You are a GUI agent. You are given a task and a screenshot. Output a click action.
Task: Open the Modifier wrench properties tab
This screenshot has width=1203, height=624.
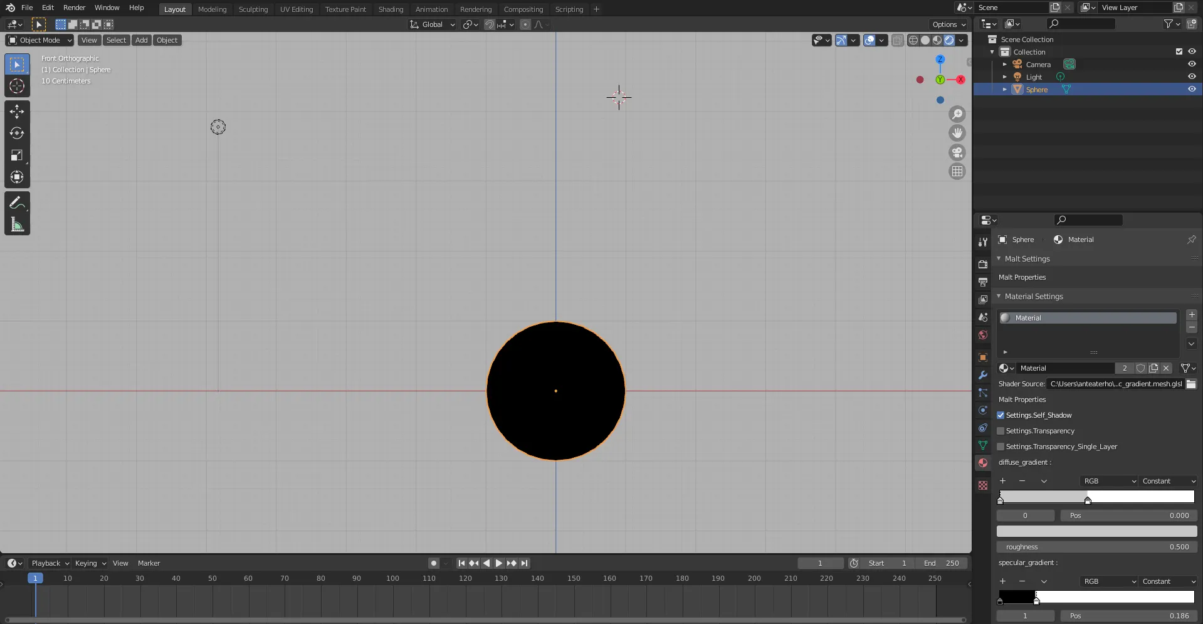coord(983,375)
